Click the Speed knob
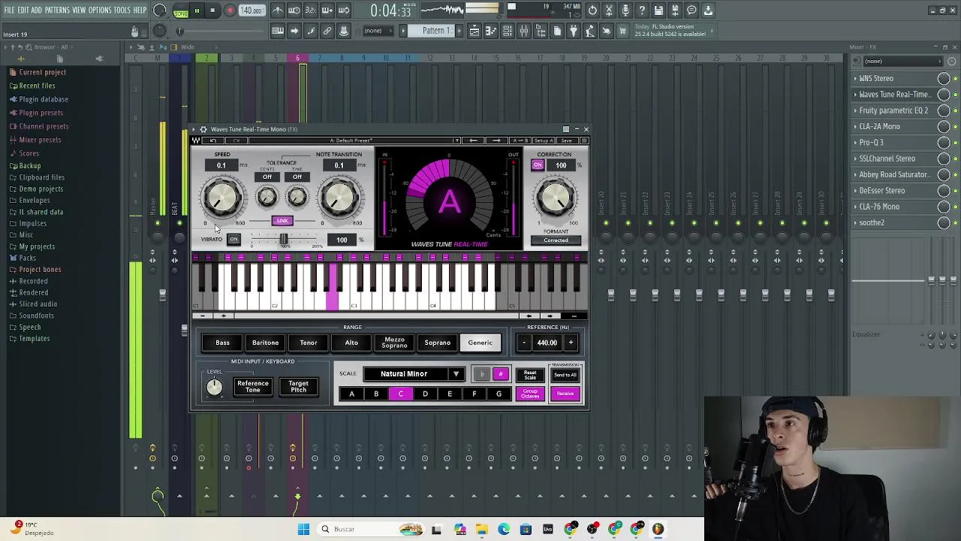Image resolution: width=961 pixels, height=541 pixels. click(x=222, y=198)
